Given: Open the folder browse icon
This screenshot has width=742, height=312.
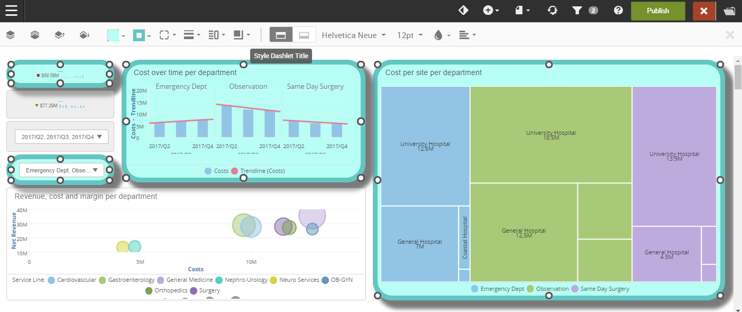Looking at the screenshot, I should [x=729, y=11].
